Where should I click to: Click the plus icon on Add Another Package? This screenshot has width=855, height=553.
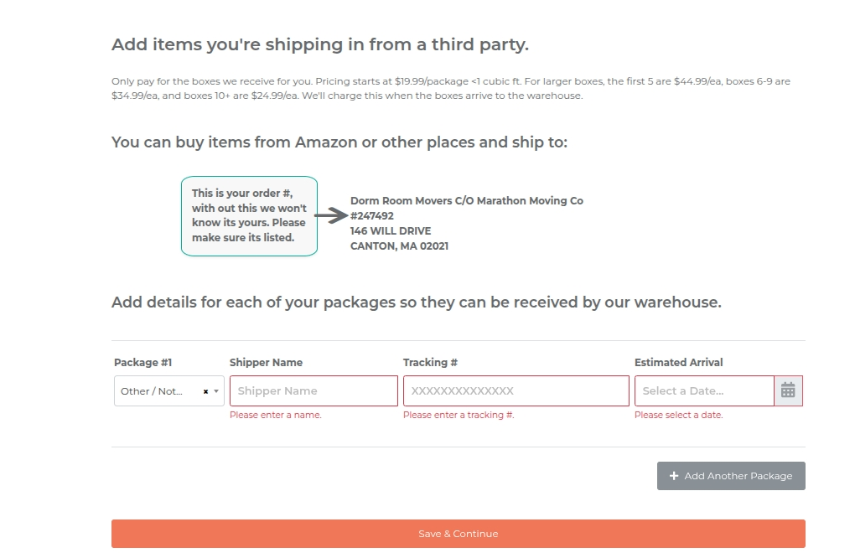(x=674, y=476)
